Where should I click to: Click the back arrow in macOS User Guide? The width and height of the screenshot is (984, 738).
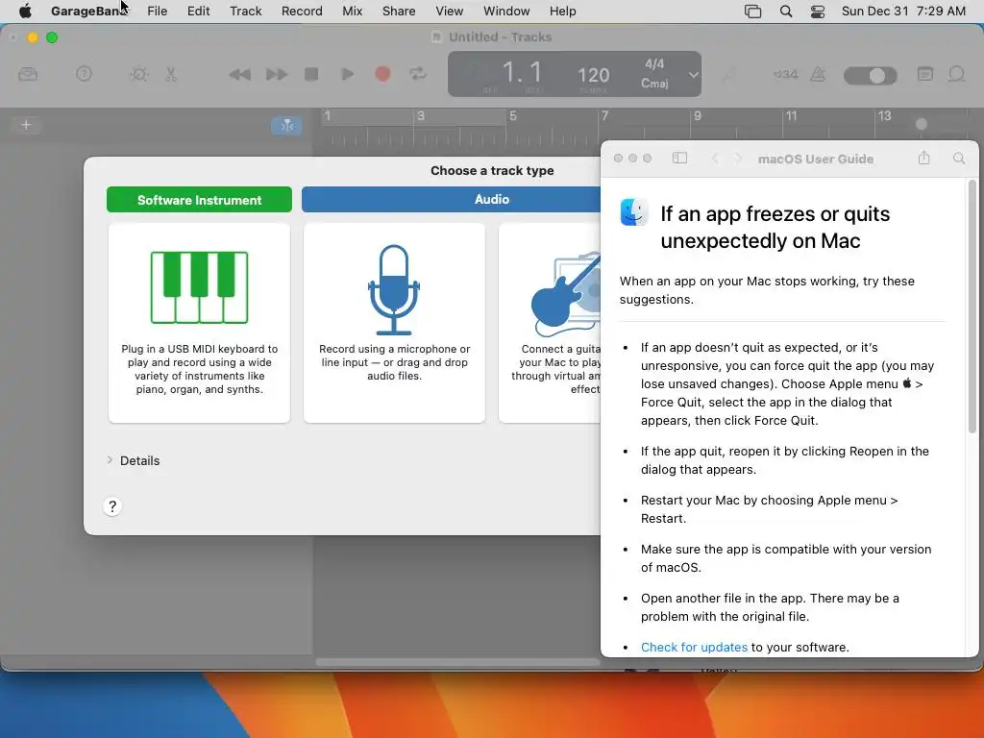[714, 159]
